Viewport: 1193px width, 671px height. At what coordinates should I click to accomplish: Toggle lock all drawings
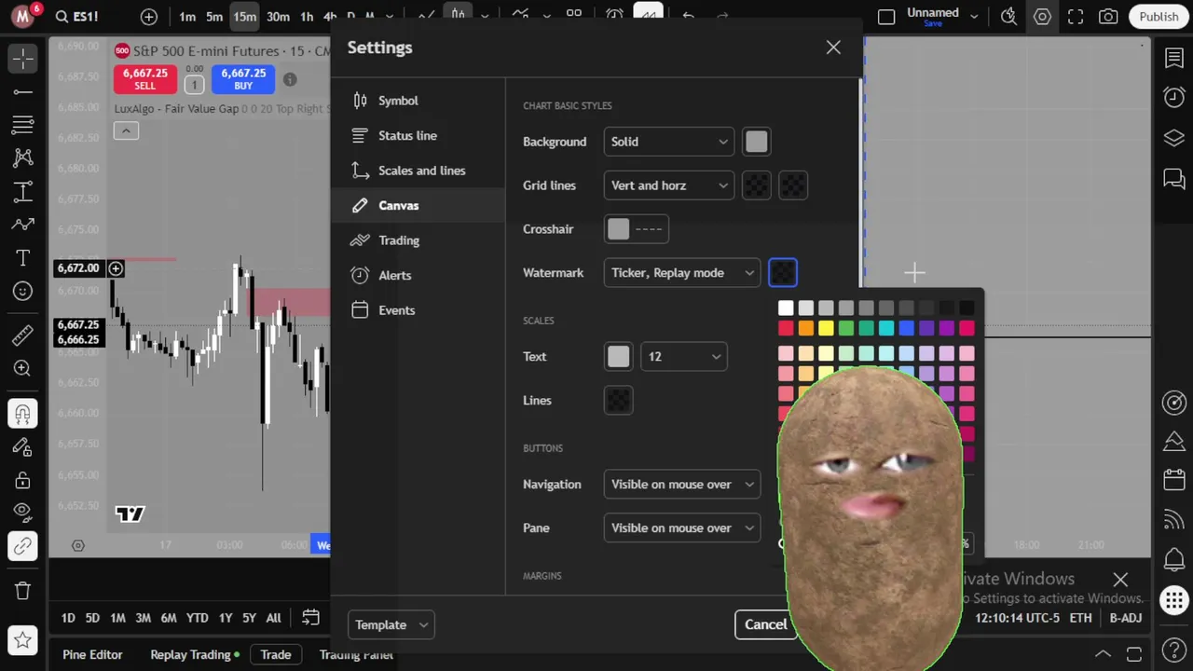click(x=22, y=480)
